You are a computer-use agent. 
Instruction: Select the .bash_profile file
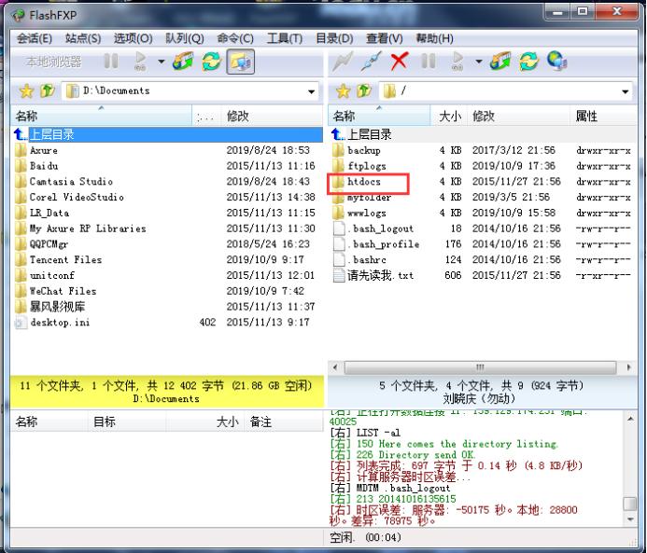tap(483, 244)
